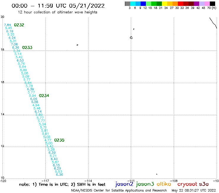The height and width of the screenshot is (193, 219).
Task: Click the altika satellite label
Action: [x=164, y=184]
